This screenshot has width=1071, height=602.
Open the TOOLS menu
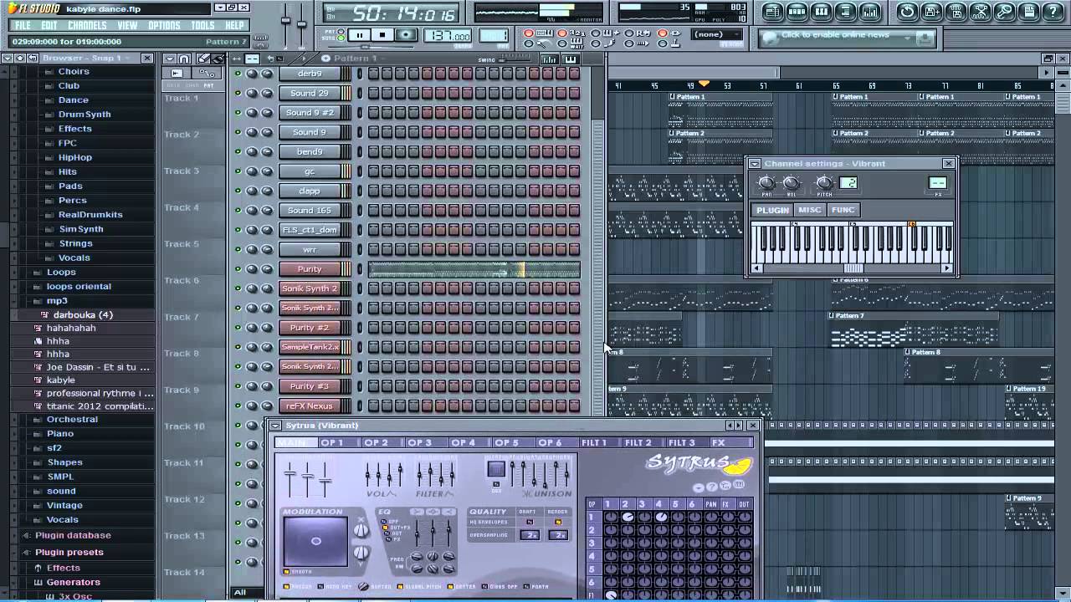click(x=202, y=26)
